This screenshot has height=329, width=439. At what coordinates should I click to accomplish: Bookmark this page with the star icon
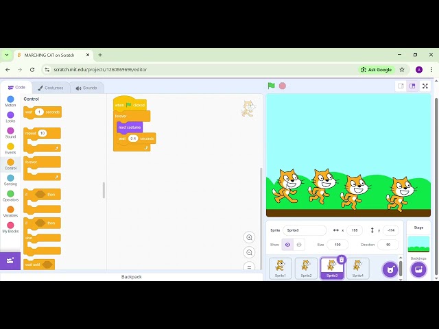point(402,70)
